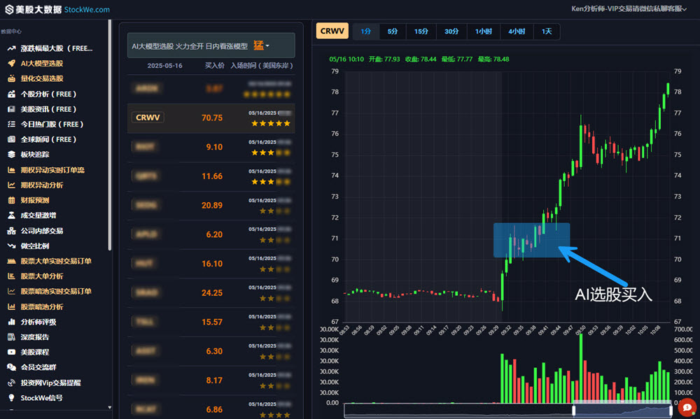Click the StockWe.com logo
Screen dimensions: 700x419
pos(57,9)
